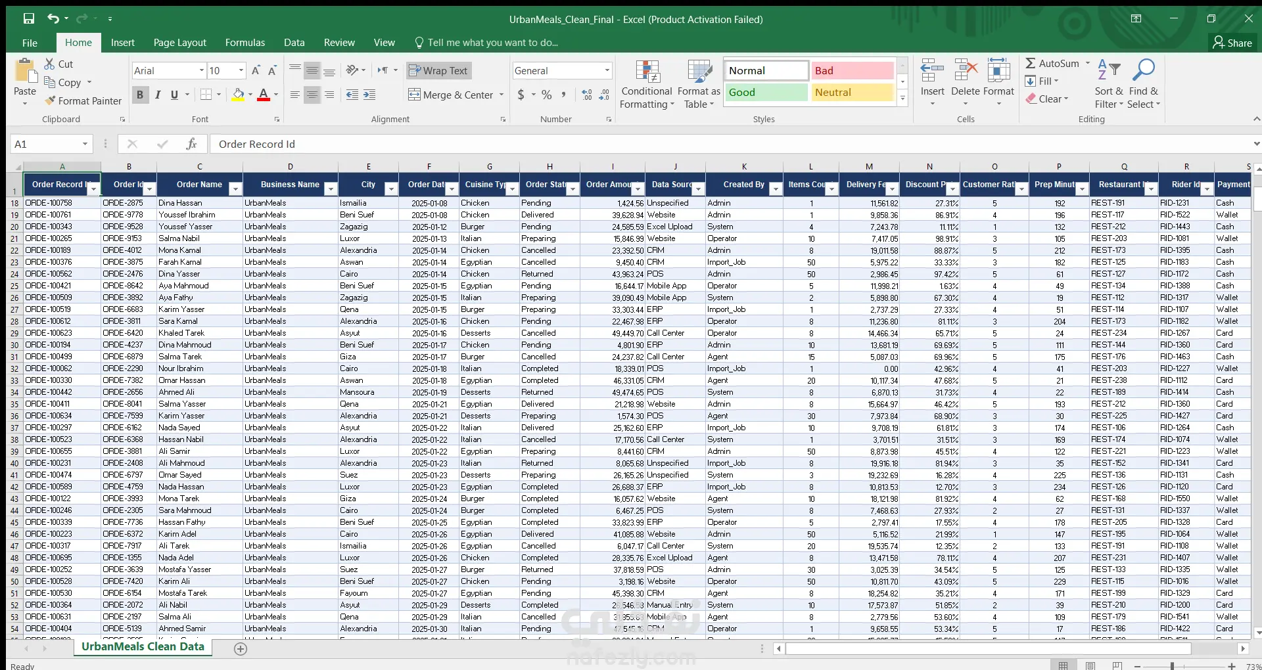Toggle Underline formatting
The height and width of the screenshot is (670, 1262).
point(174,95)
